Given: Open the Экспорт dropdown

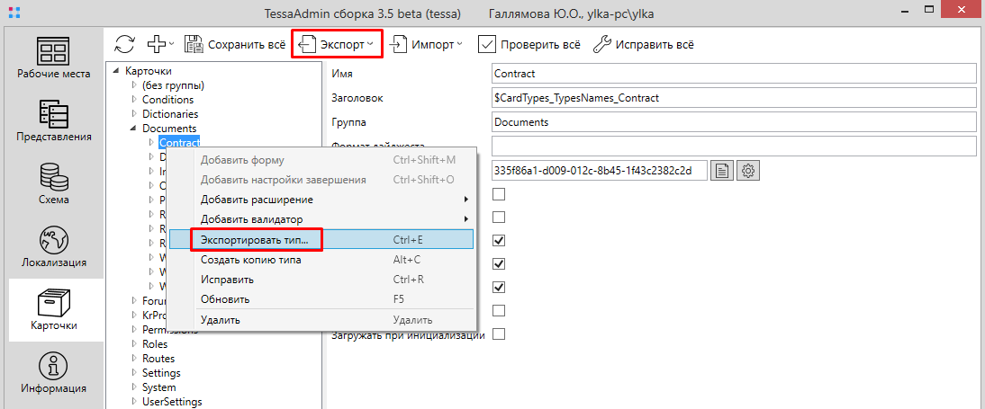Looking at the screenshot, I should coord(337,44).
